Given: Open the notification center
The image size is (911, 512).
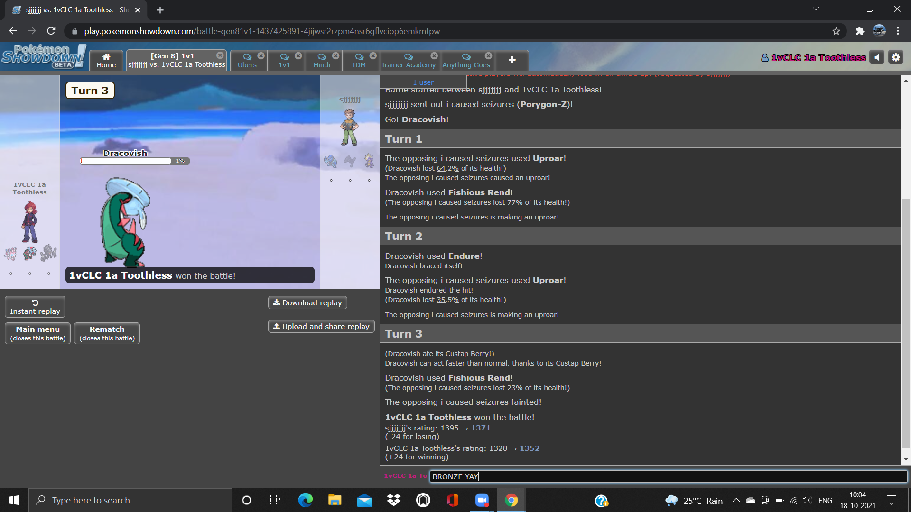Looking at the screenshot, I should 892,500.
